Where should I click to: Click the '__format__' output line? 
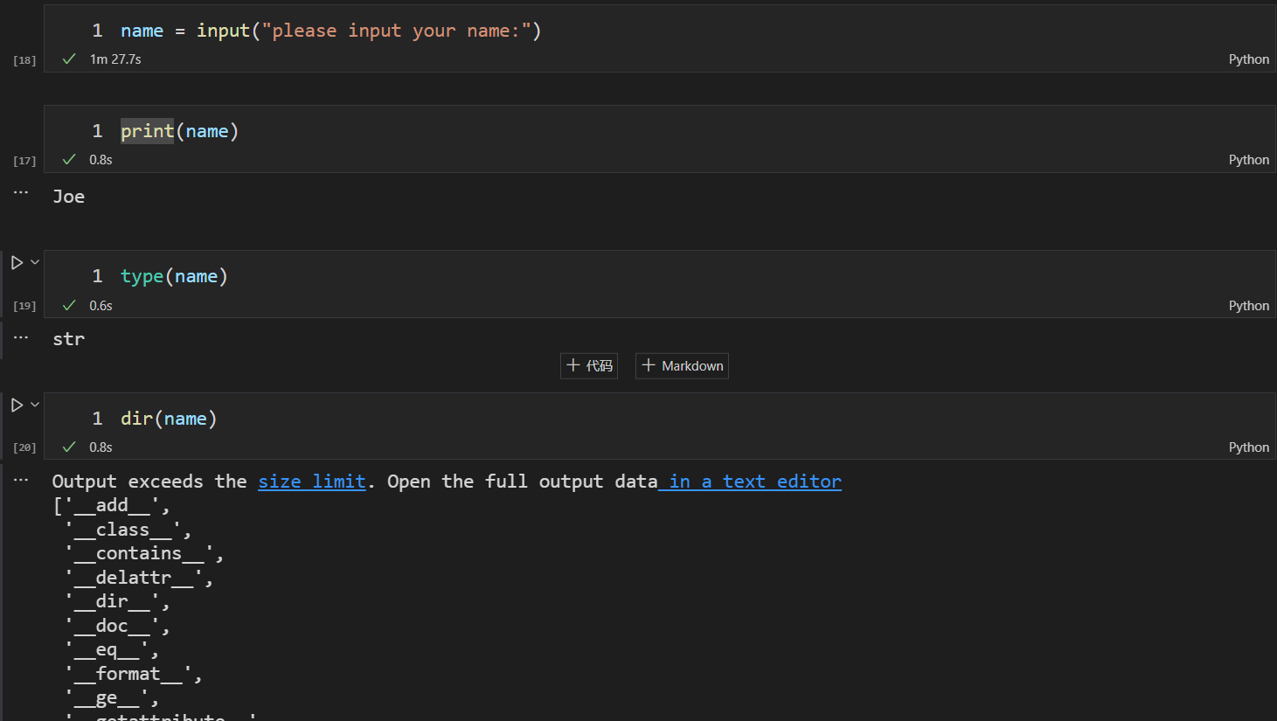tap(134, 674)
